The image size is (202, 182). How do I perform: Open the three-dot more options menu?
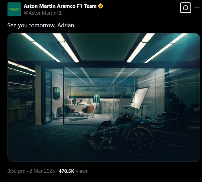(x=197, y=8)
